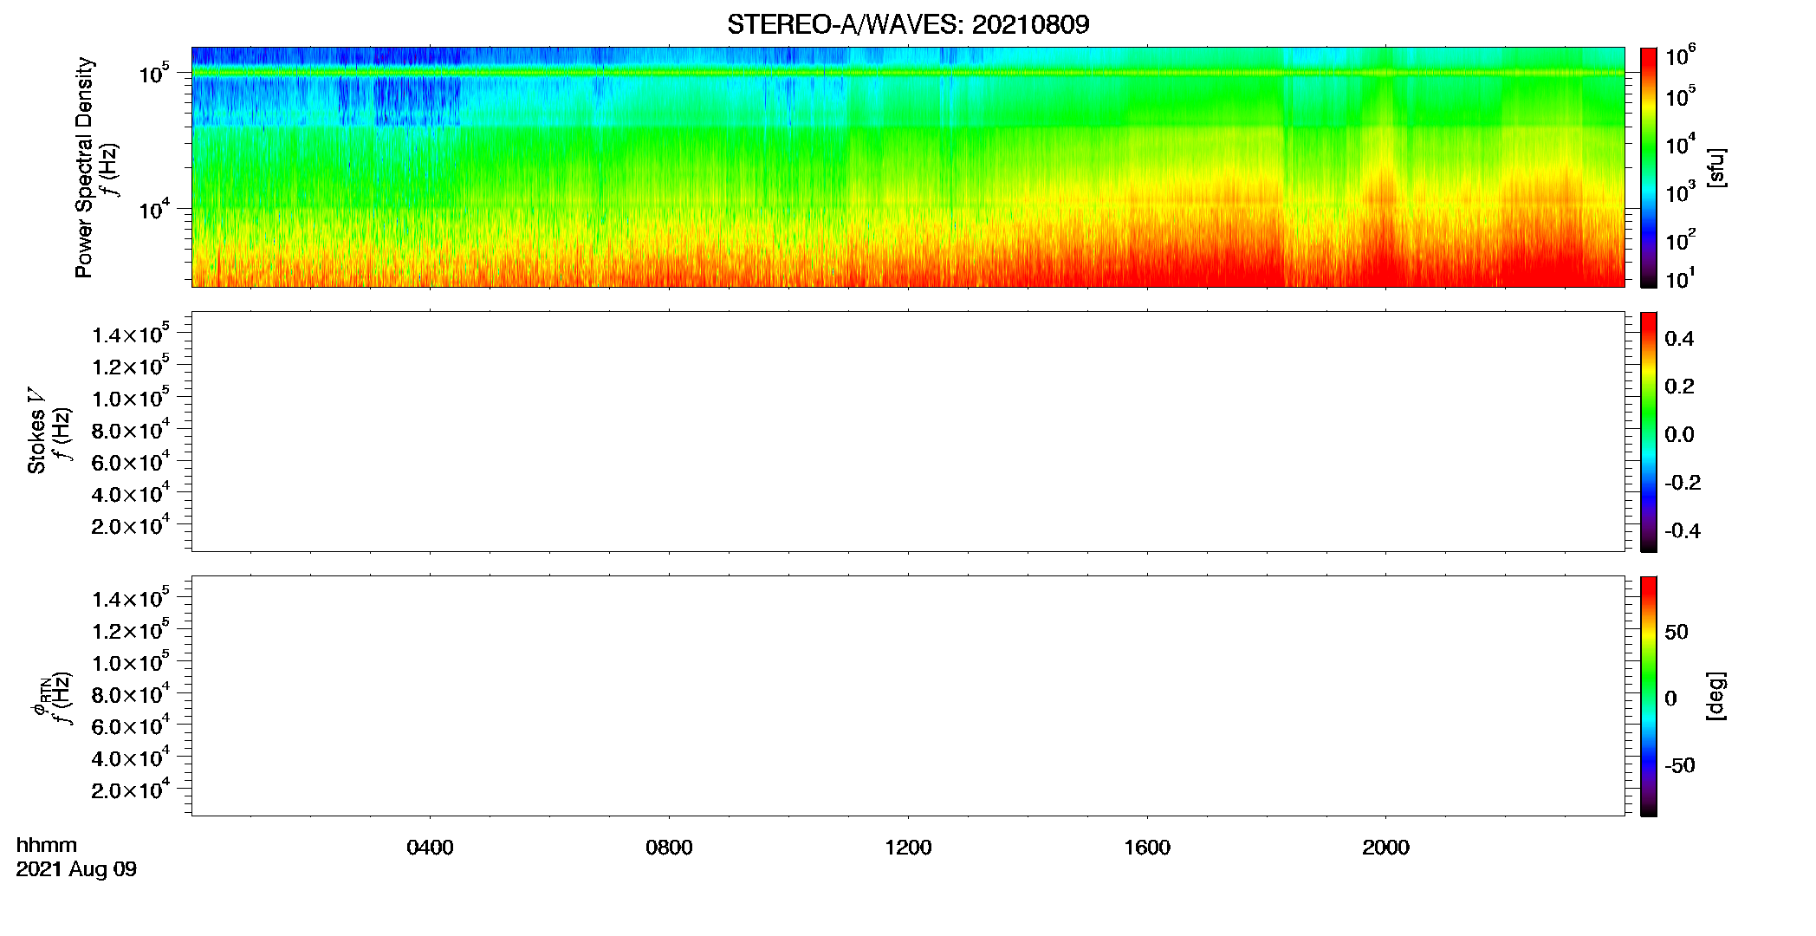Click the empty phi RTN plot panel
This screenshot has width=1816, height=936.
click(x=908, y=696)
